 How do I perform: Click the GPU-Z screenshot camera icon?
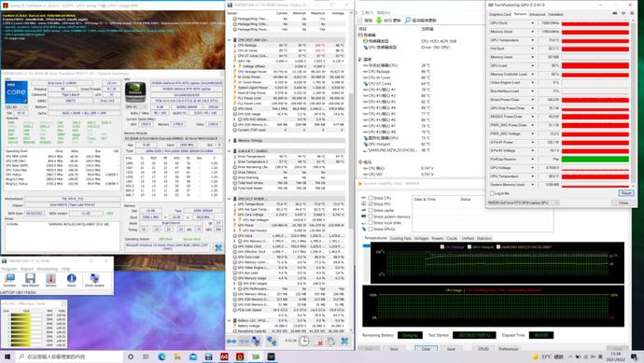pyautogui.click(x=615, y=14)
